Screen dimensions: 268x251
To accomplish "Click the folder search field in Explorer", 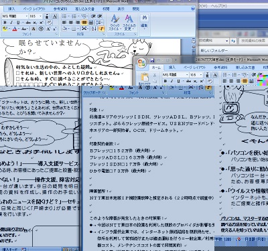I will click(x=253, y=41).
